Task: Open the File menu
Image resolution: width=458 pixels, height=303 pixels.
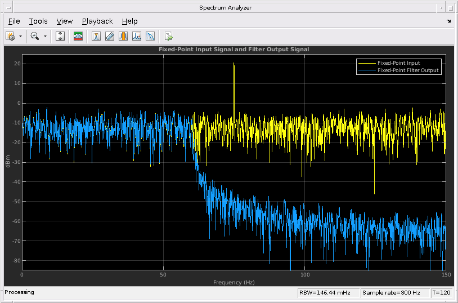Action: point(14,21)
